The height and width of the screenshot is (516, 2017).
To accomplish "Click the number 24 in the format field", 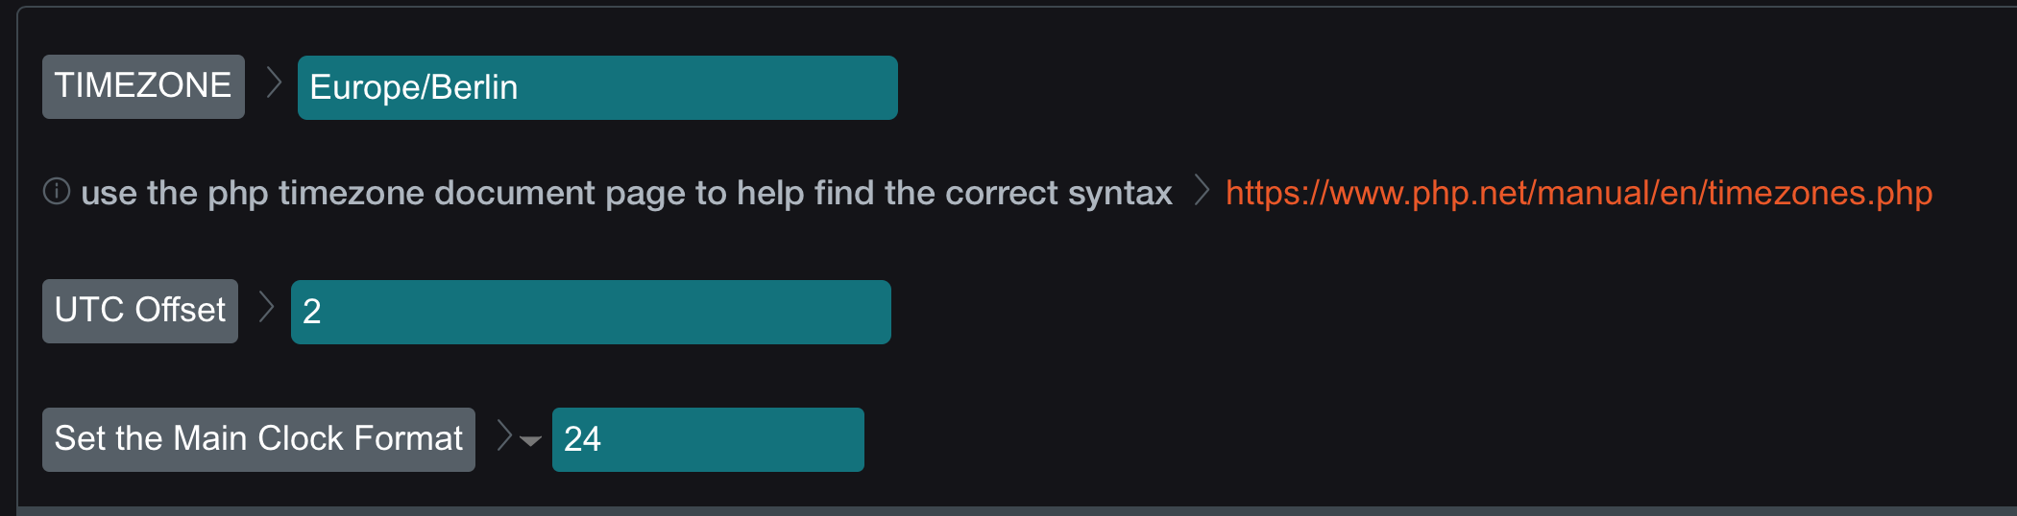I will coord(582,439).
